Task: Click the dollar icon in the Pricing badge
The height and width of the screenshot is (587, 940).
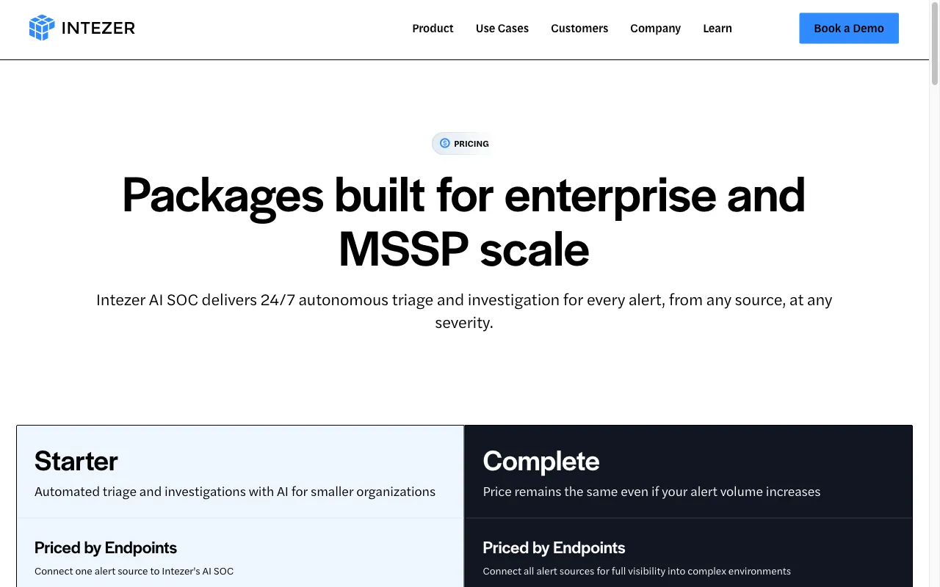Action: point(444,143)
